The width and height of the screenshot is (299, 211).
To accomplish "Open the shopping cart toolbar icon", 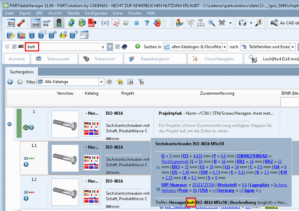I will point(47,23).
